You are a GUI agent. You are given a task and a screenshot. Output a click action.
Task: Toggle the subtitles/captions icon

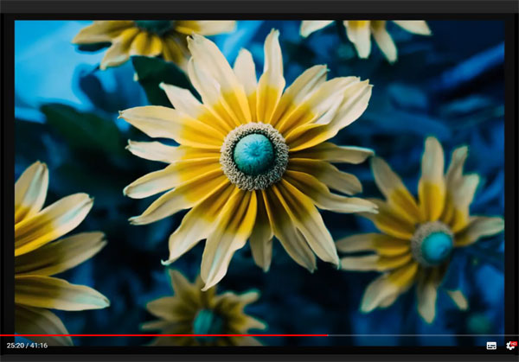(x=491, y=346)
